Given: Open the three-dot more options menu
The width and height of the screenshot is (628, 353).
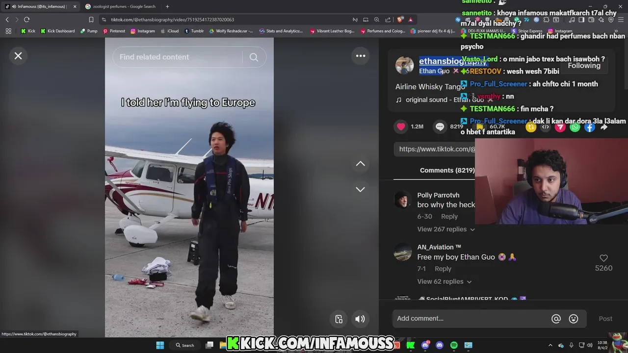Looking at the screenshot, I should (x=361, y=56).
